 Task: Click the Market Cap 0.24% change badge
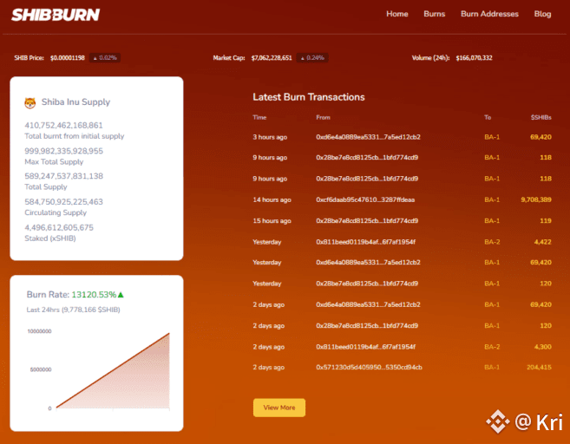(312, 58)
